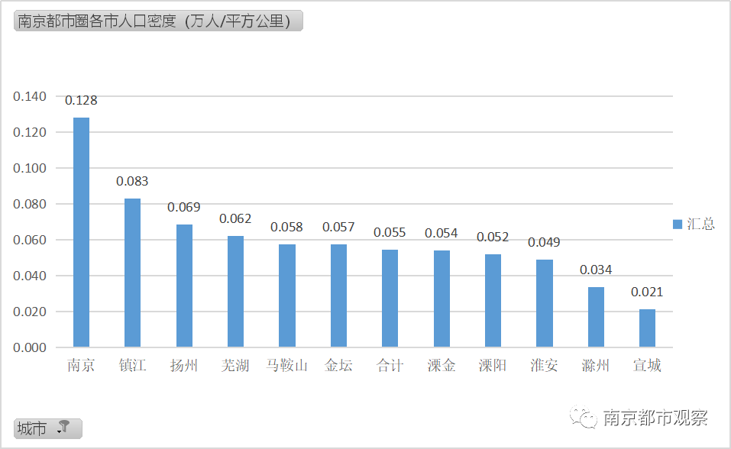Select the 汇总 legend label
The width and height of the screenshot is (731, 449).
click(x=700, y=224)
